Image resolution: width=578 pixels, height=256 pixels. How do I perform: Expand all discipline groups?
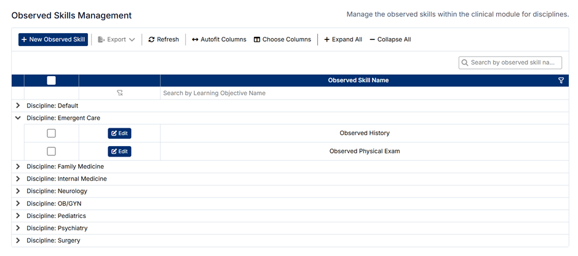pyautogui.click(x=343, y=39)
